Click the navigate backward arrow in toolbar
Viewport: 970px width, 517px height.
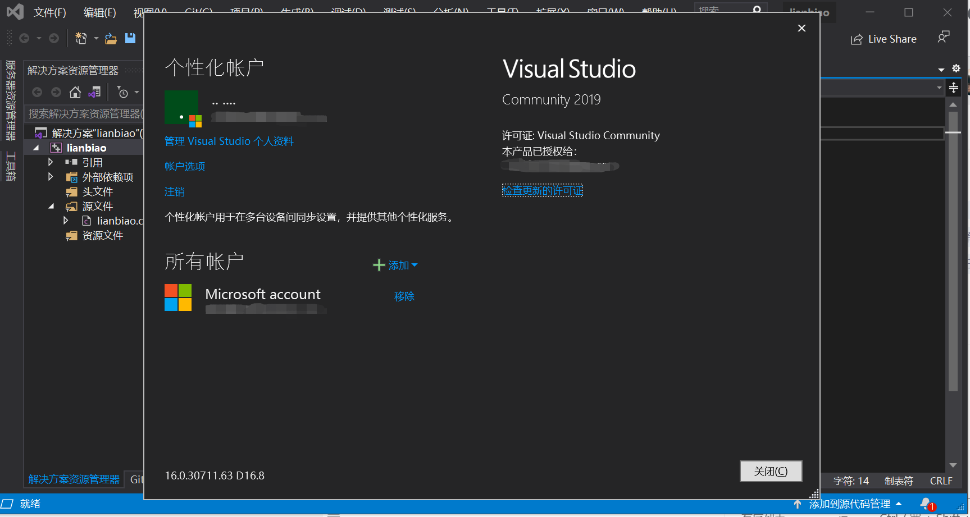(x=24, y=38)
